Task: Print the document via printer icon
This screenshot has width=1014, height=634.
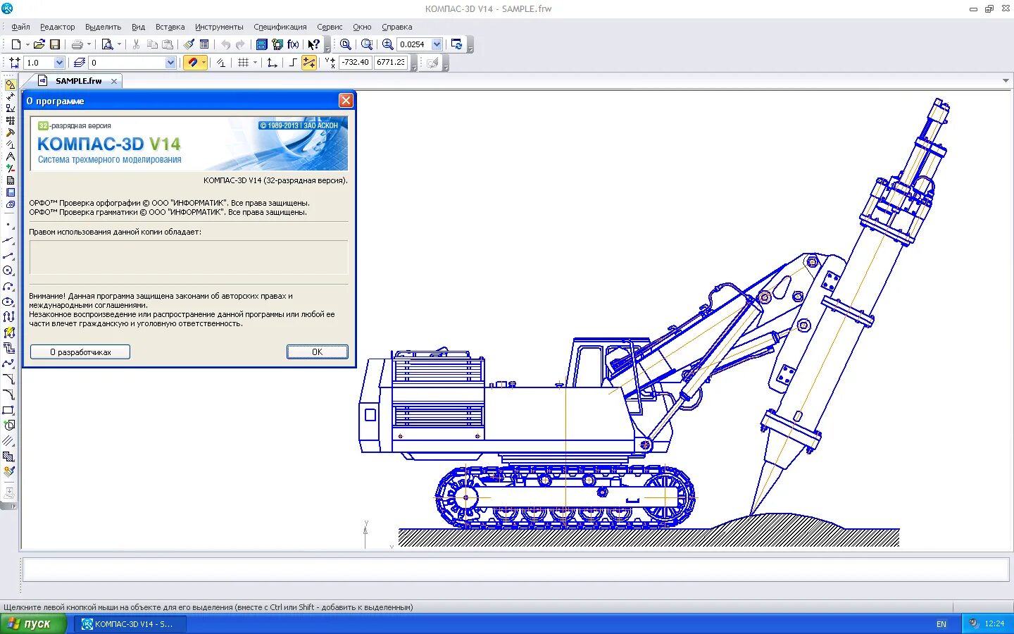Action: (77, 44)
